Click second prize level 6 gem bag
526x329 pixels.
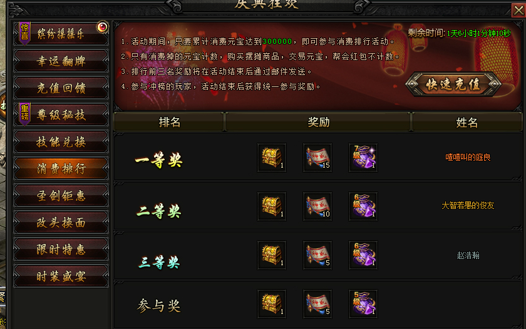point(363,206)
